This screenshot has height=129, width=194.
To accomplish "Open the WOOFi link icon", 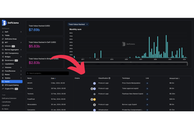I will pyautogui.click(x=147, y=83).
